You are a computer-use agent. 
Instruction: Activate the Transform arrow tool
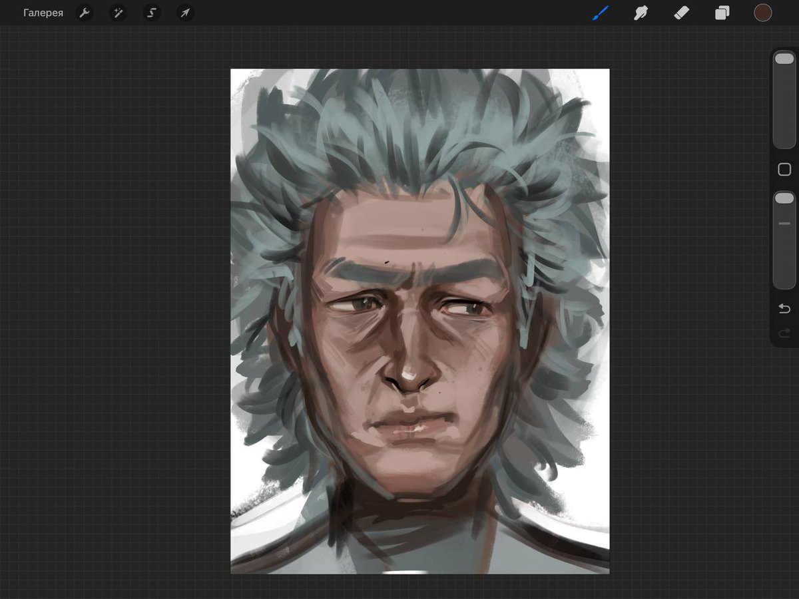point(186,13)
